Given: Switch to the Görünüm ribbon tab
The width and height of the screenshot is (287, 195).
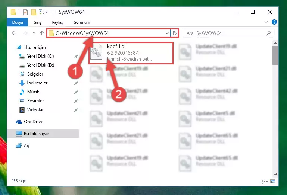Looking at the screenshot, I should (x=82, y=22).
